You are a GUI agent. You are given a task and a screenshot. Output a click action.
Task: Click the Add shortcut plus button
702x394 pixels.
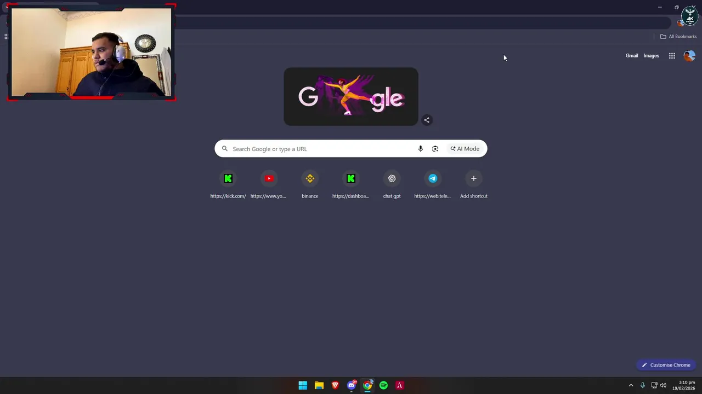[x=474, y=178]
